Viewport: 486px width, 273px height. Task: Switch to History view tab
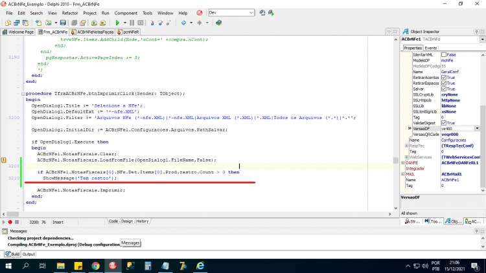click(143, 221)
